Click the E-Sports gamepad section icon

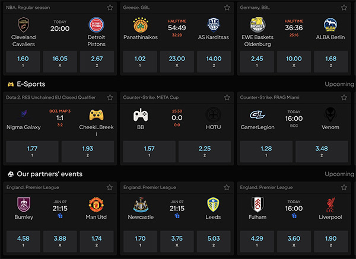click(x=11, y=84)
